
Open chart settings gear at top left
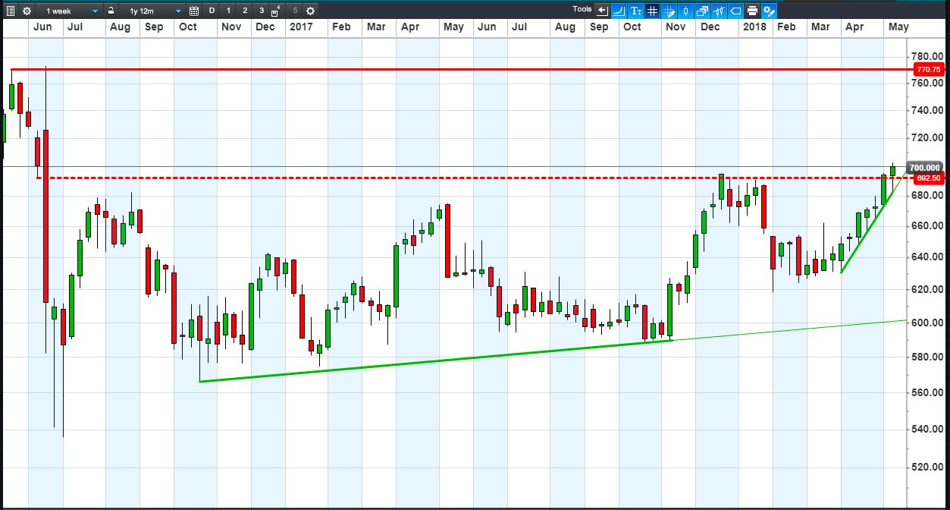click(x=27, y=11)
